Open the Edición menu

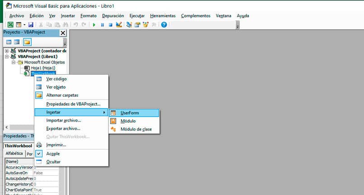[x=37, y=16]
